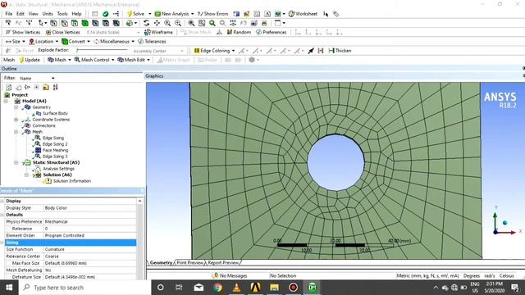
Task: Open the Worksheet view
Action: (303, 14)
